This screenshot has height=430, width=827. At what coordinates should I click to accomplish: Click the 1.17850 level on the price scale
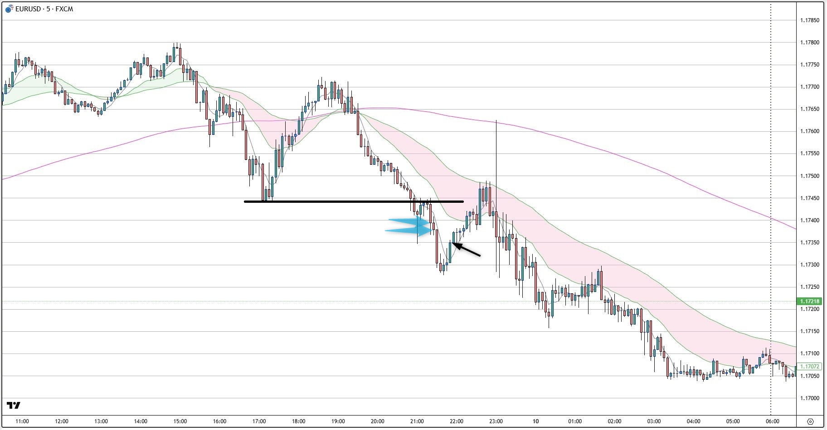809,20
